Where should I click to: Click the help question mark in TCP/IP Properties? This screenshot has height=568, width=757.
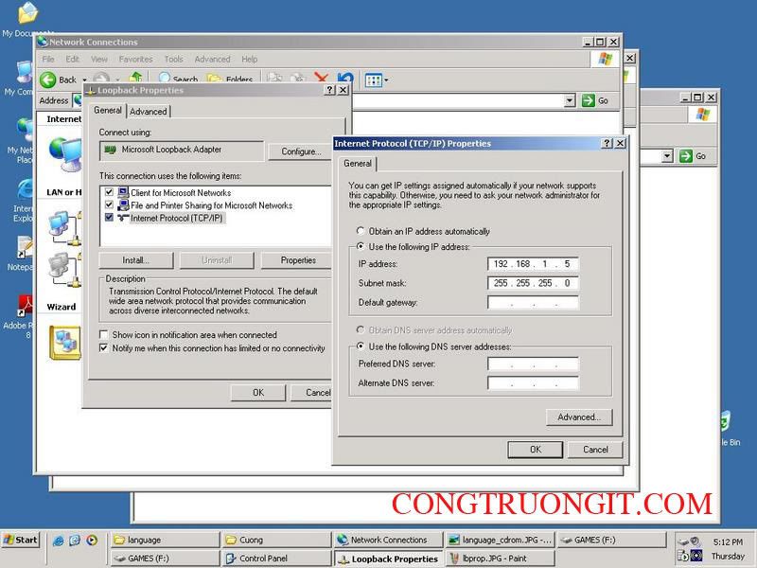pos(607,143)
